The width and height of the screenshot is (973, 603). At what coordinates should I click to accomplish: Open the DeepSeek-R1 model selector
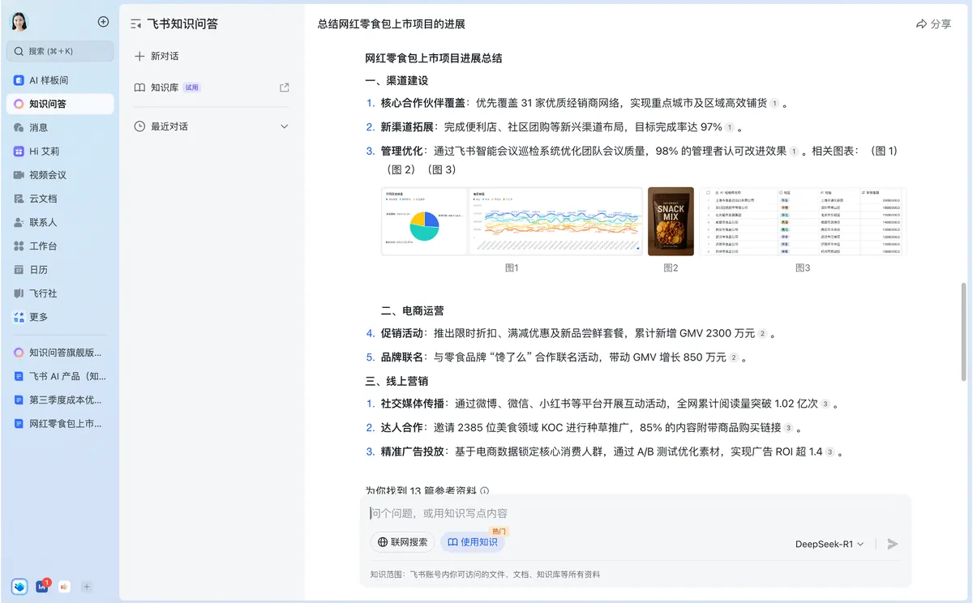pos(829,544)
